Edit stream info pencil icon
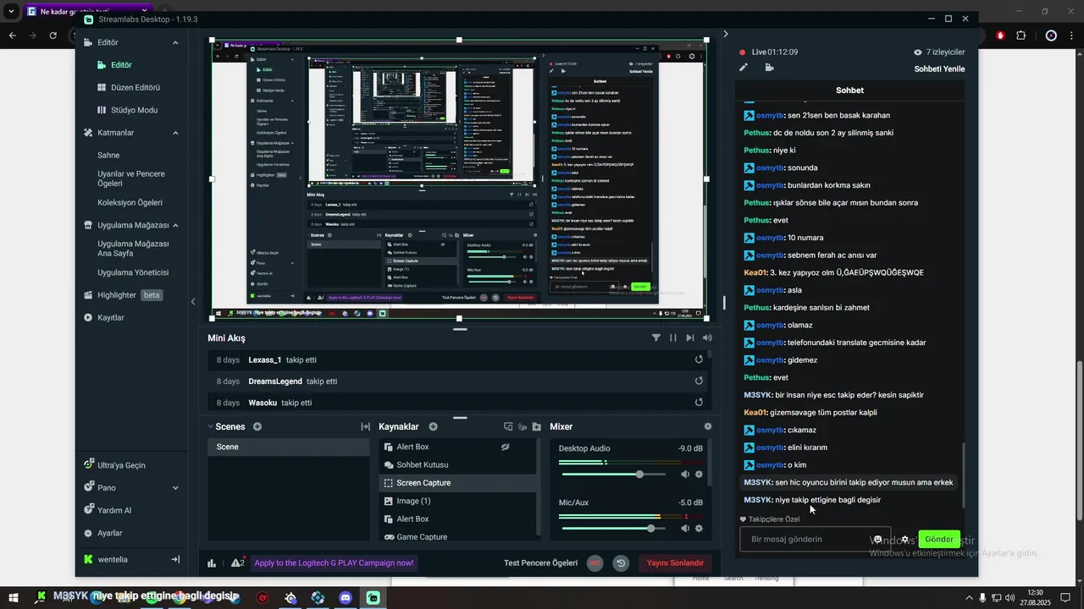Image resolution: width=1084 pixels, height=609 pixels. (x=744, y=68)
